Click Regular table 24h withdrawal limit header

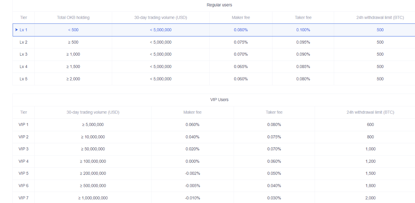pyautogui.click(x=380, y=18)
